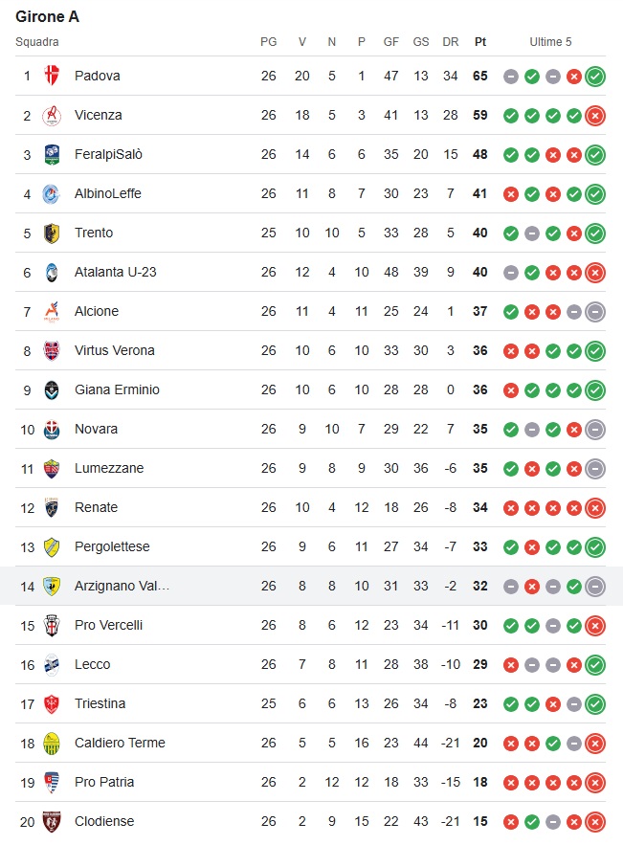Image resolution: width=623 pixels, height=845 pixels.
Task: Click the Vicenza team logo
Action: pyautogui.click(x=52, y=115)
